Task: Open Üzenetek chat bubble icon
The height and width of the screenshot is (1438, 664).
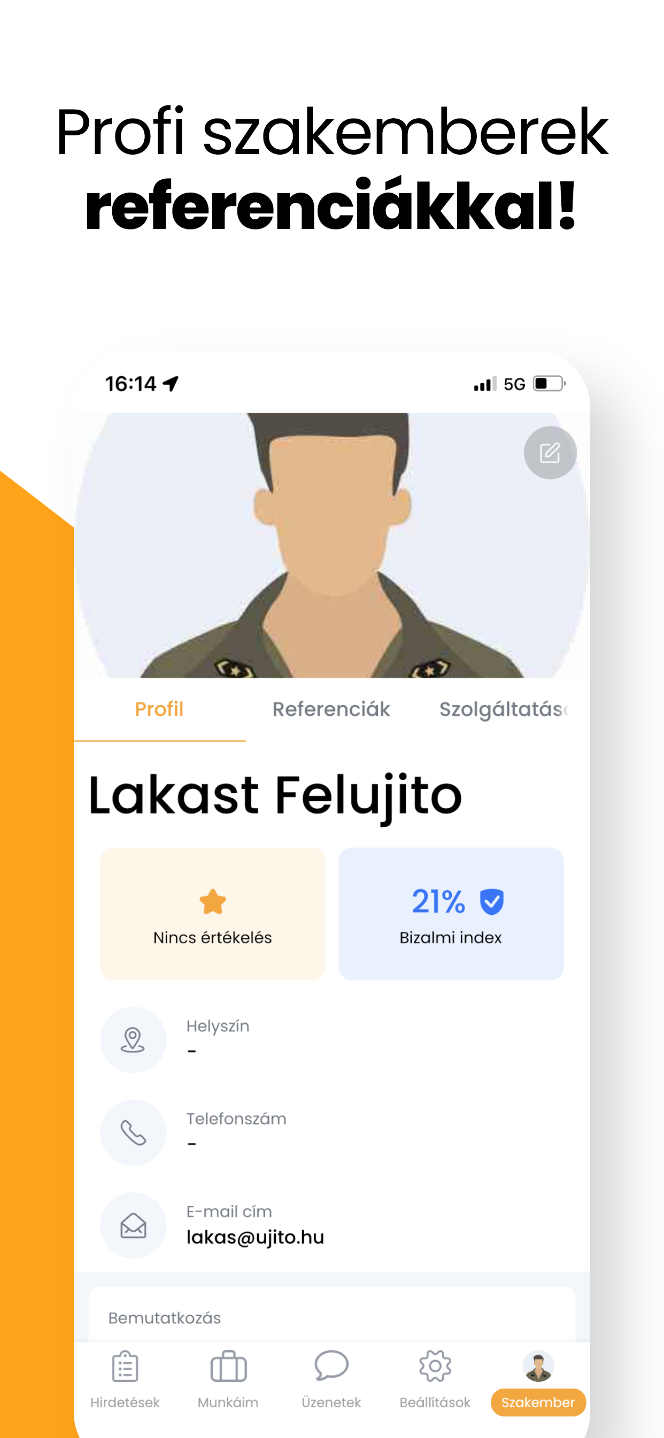Action: [x=331, y=1365]
